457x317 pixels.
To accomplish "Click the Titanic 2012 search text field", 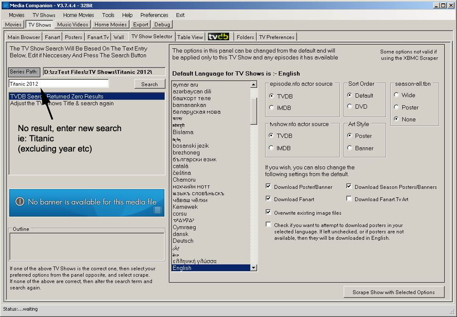I will (x=59, y=84).
